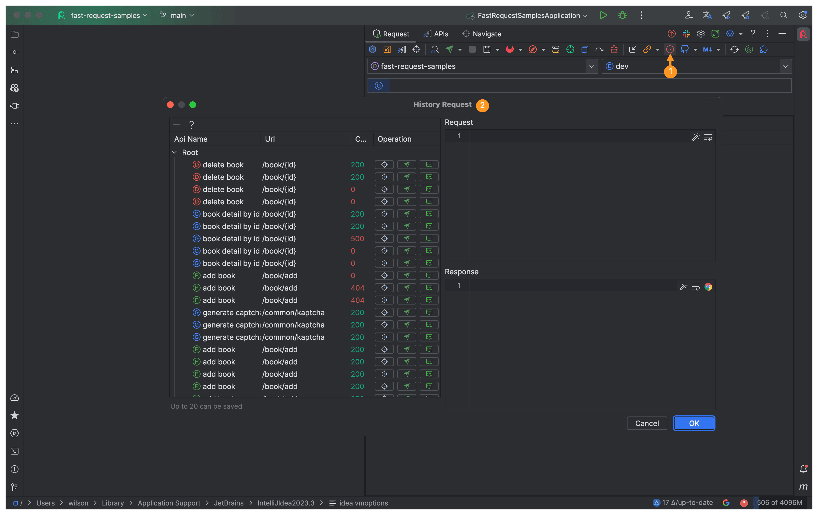This screenshot has height=515, width=818.
Task: Click the GitHub icon in the toolbar
Action: click(684, 50)
